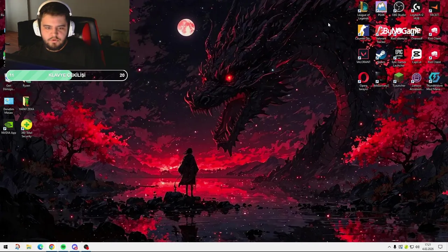Image resolution: width=448 pixels, height=252 pixels.
Task: Open the network tray icon
Action: click(412, 247)
